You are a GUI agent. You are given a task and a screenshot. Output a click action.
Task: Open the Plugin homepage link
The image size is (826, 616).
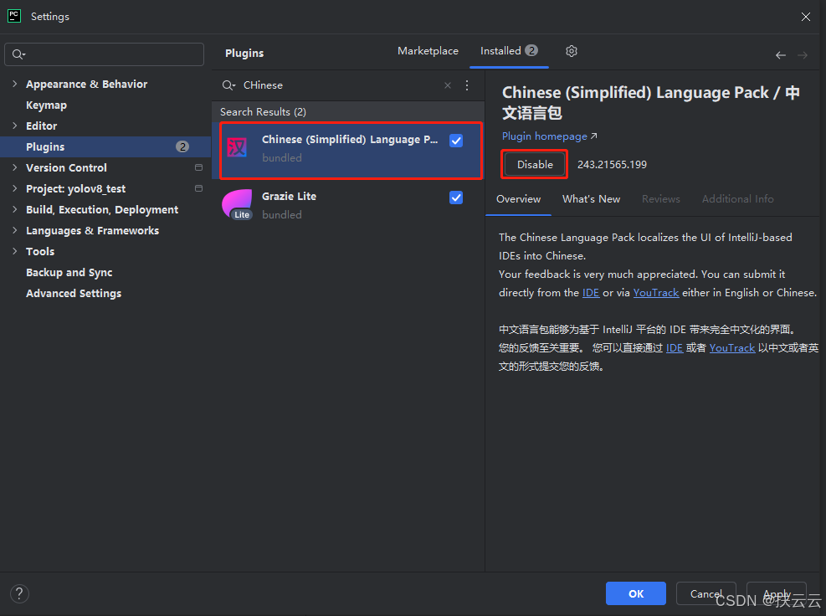(550, 136)
